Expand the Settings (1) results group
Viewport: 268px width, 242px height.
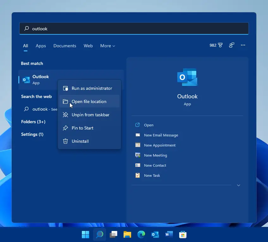[32, 134]
